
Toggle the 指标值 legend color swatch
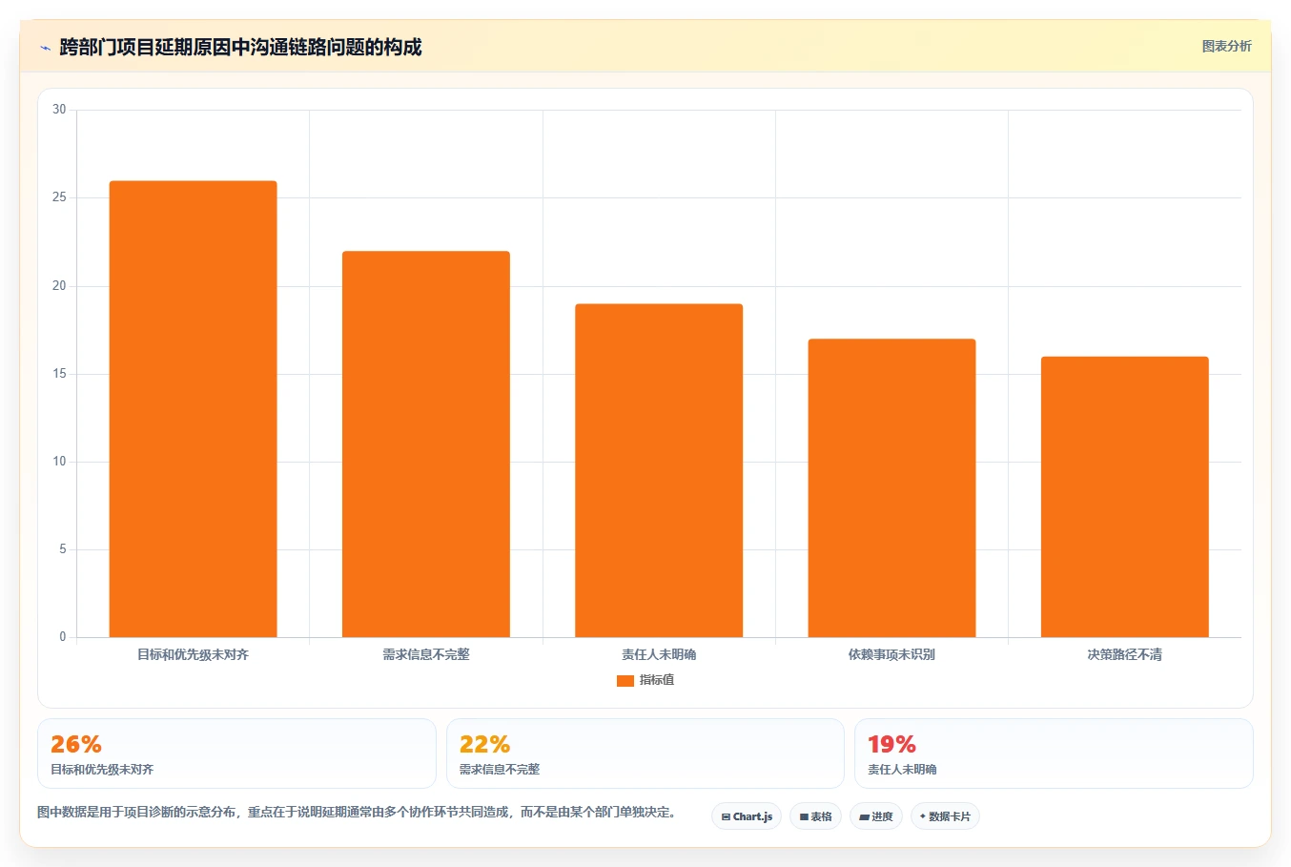pos(625,681)
